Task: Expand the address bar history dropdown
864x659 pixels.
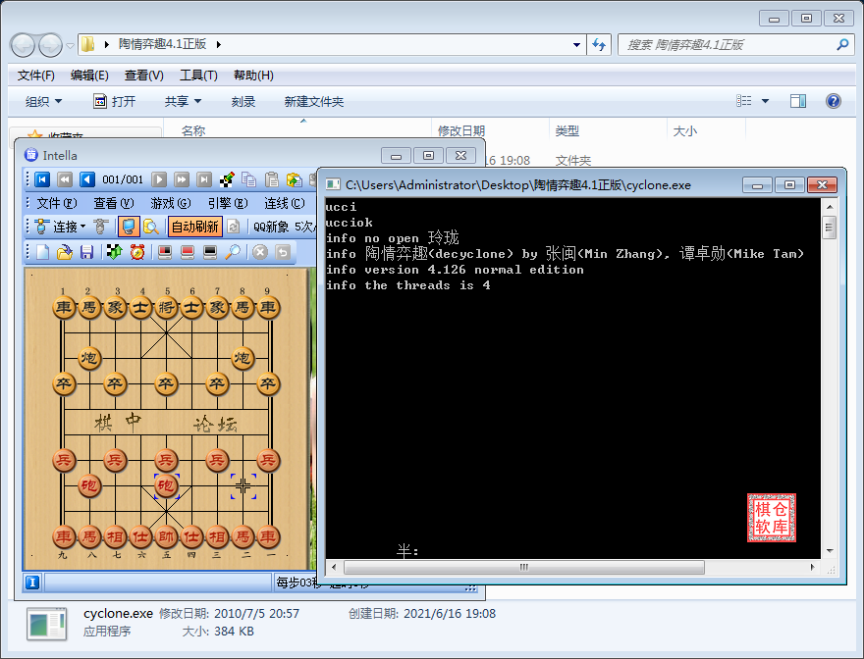Action: (576, 44)
